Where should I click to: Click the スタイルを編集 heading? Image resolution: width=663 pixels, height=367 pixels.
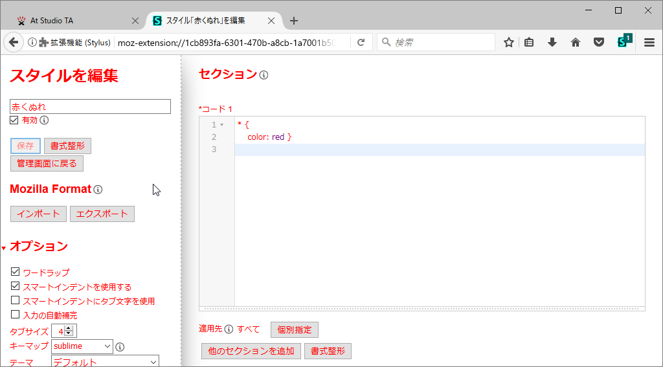pyautogui.click(x=64, y=76)
